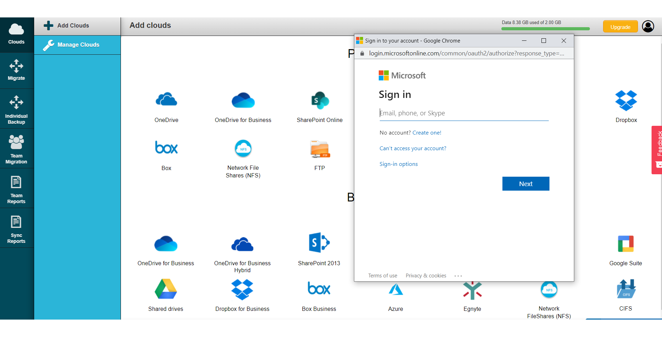Click the Upgrade button
This screenshot has height=337, width=662.
click(620, 27)
